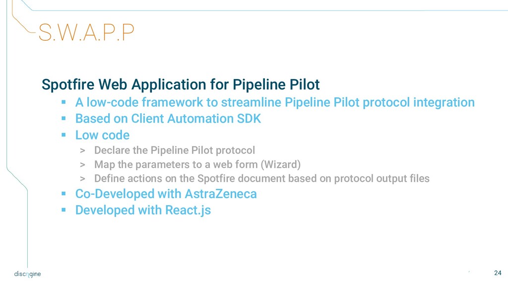Click the arrow marker before 'Define actions on the Spotfire'
Screen dimensions: 508x286
click(x=82, y=179)
